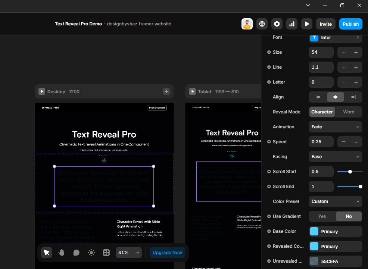Click the Preview play button in the top bar

click(x=307, y=24)
